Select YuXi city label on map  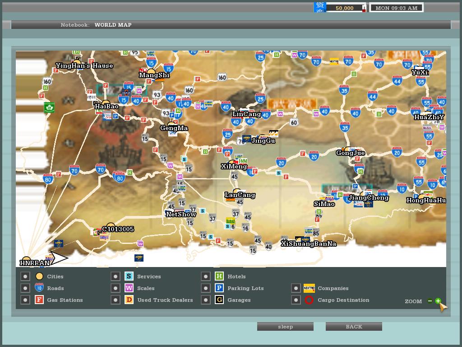tap(420, 72)
